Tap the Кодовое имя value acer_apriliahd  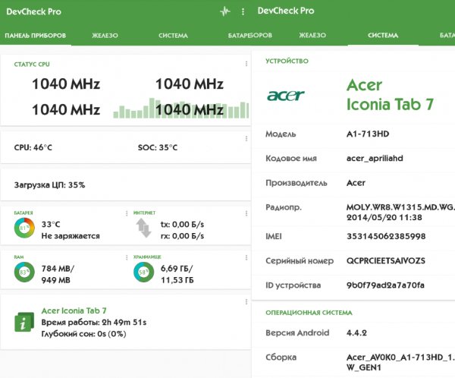[x=375, y=159]
